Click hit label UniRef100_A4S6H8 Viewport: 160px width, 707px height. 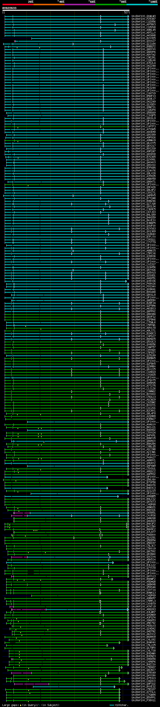pyautogui.click(x=143, y=35)
